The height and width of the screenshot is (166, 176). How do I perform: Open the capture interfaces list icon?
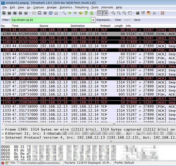tap(4, 13)
